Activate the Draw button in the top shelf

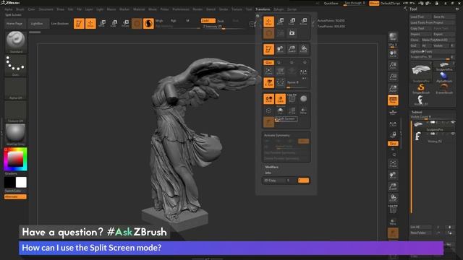click(x=90, y=24)
